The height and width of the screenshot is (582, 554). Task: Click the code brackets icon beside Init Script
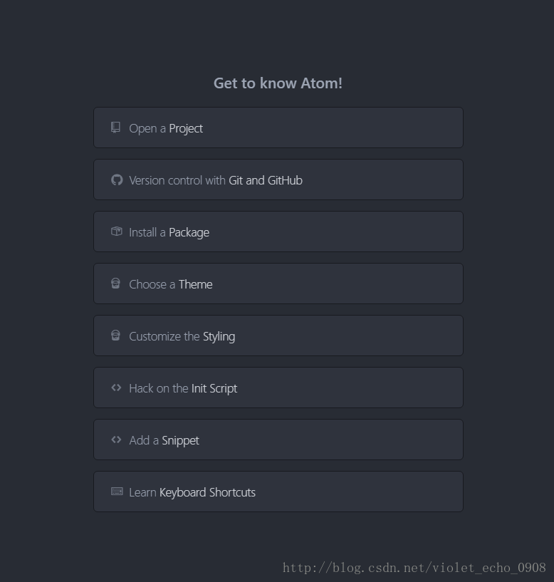click(x=116, y=388)
